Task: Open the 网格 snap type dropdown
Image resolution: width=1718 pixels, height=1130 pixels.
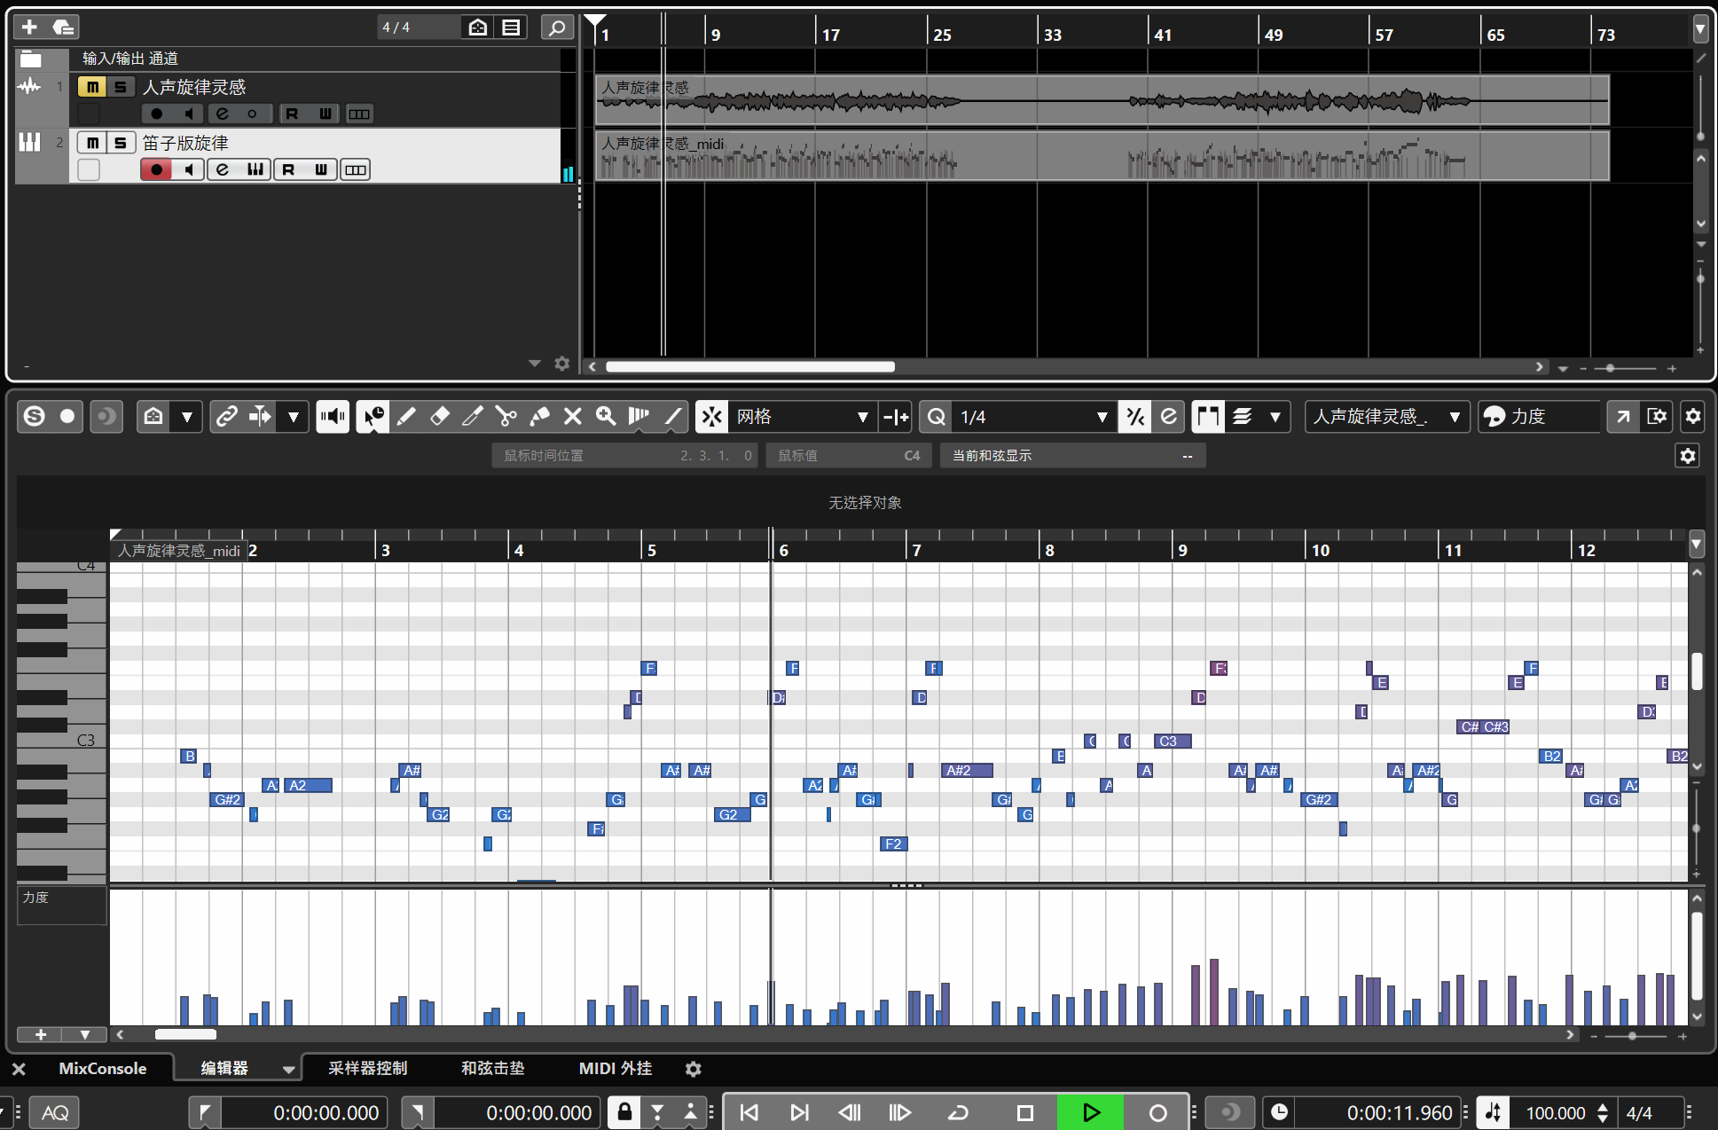Action: point(862,417)
